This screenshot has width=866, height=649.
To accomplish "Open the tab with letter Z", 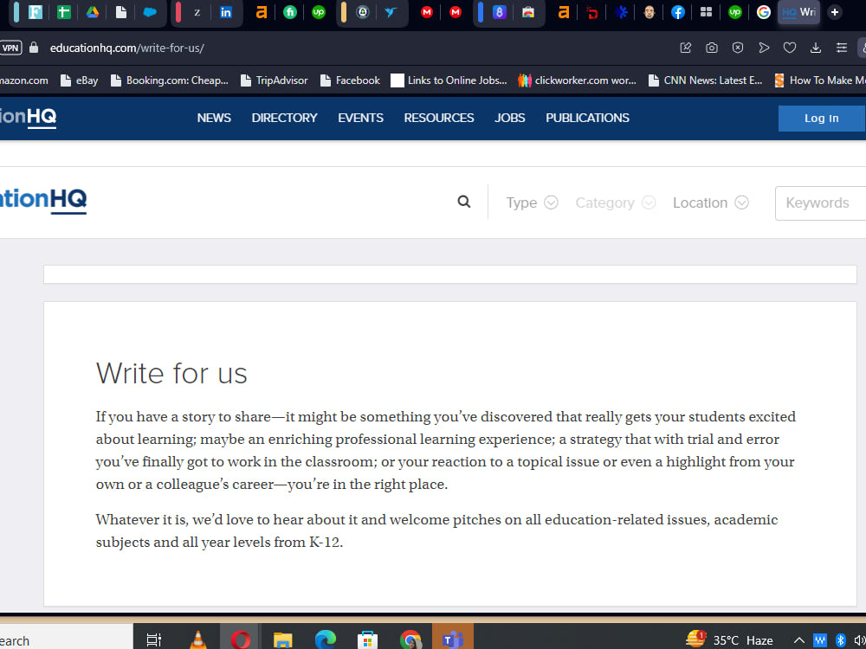I will pos(197,12).
